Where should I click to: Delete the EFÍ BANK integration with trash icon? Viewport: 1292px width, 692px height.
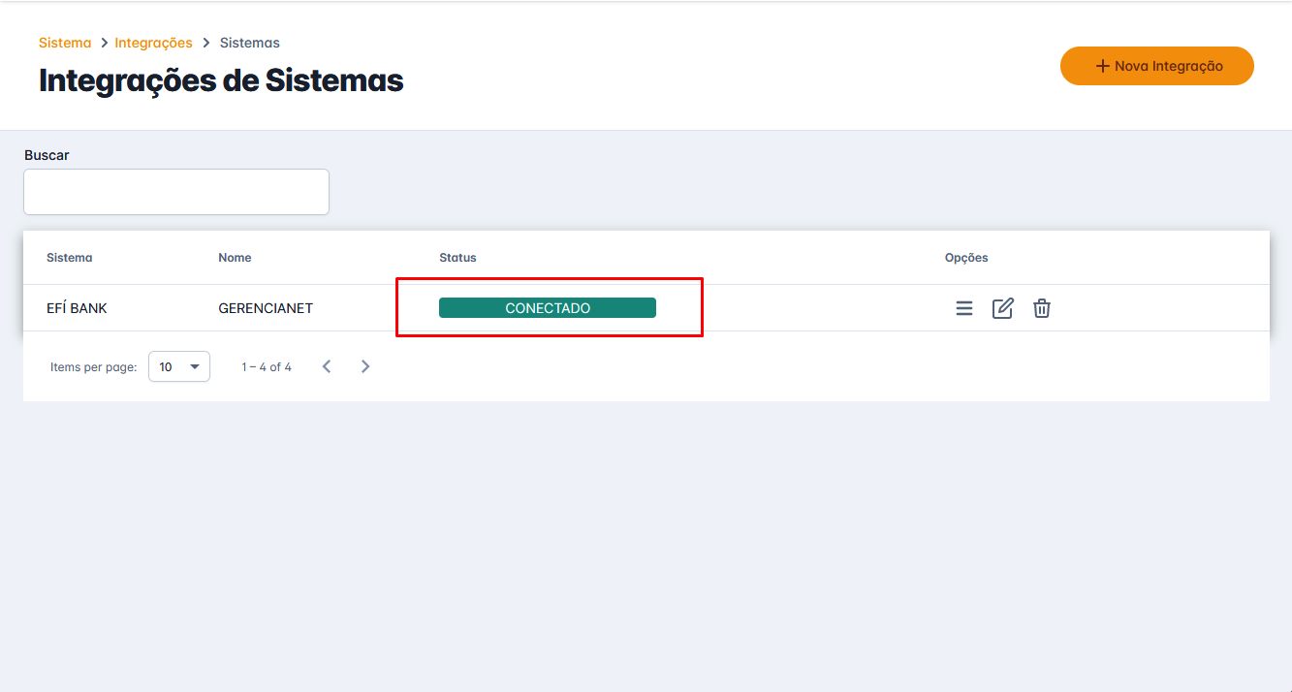[1041, 308]
